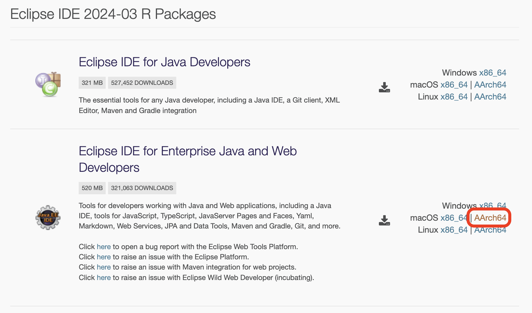Open Eclipse IDE for Enterprise Java and Web Developers
Image resolution: width=532 pixels, height=313 pixels.
[188, 159]
